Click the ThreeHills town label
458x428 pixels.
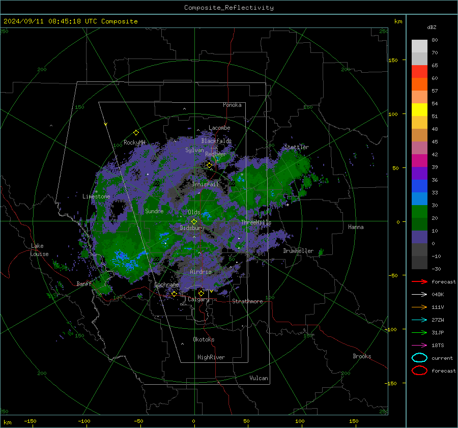tap(256, 222)
